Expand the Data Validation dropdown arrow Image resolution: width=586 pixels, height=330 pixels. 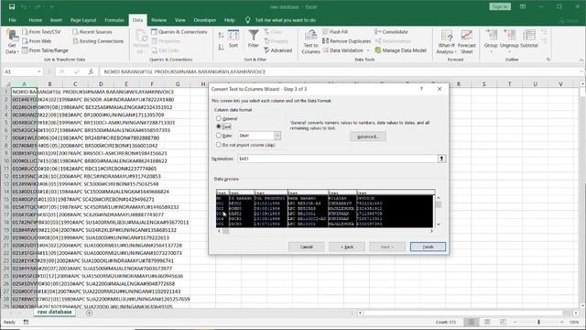click(368, 50)
